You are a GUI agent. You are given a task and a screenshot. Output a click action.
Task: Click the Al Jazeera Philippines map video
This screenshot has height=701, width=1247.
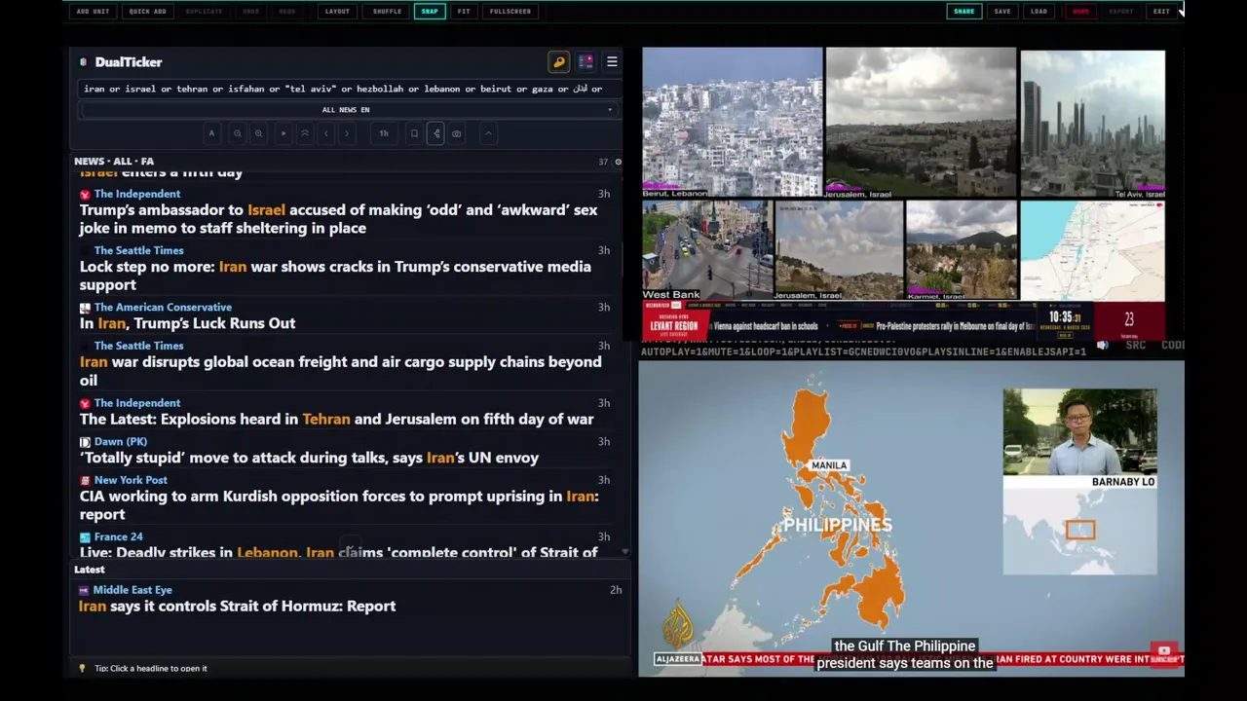[911, 518]
